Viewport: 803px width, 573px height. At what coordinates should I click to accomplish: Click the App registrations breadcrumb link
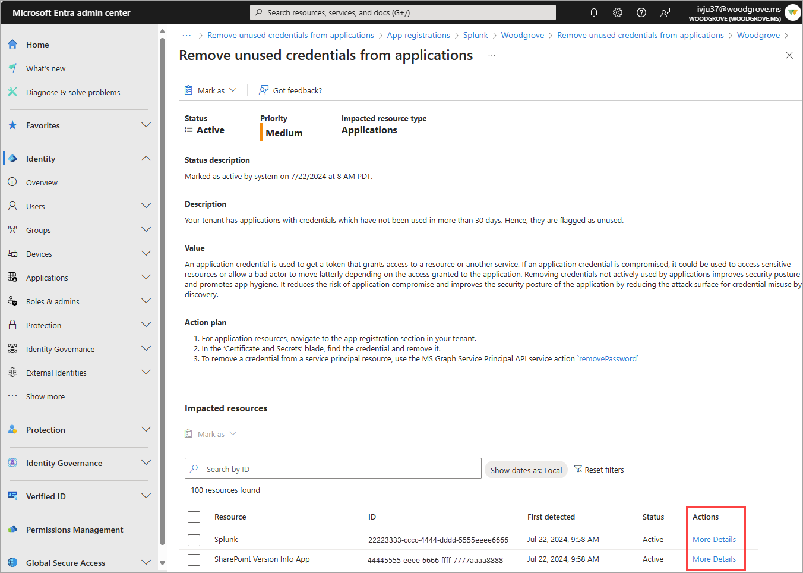419,36
